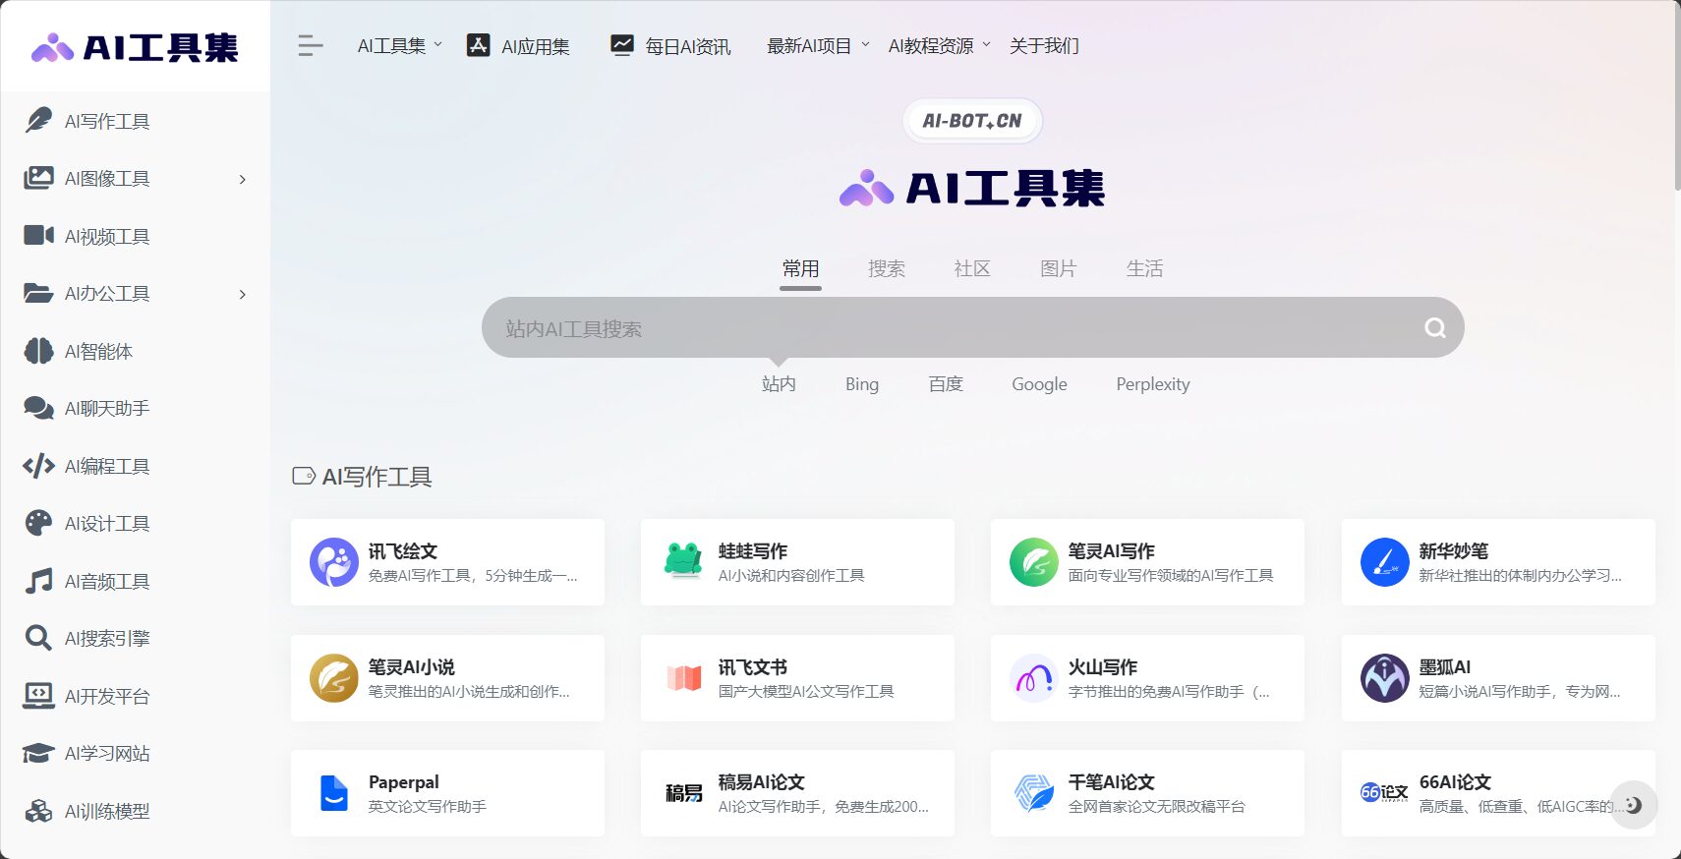Image resolution: width=1681 pixels, height=859 pixels.
Task: Click description text AI小说和内容创作工具
Action: 791,576
